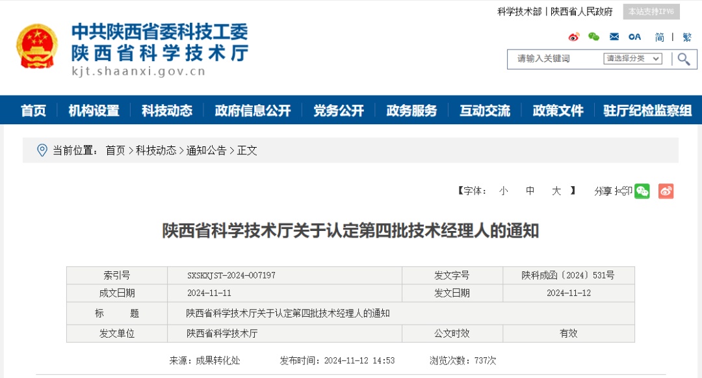This screenshot has width=702, height=378.
Task: Click 成文日期 value 2024-11-11
Action: (x=209, y=293)
